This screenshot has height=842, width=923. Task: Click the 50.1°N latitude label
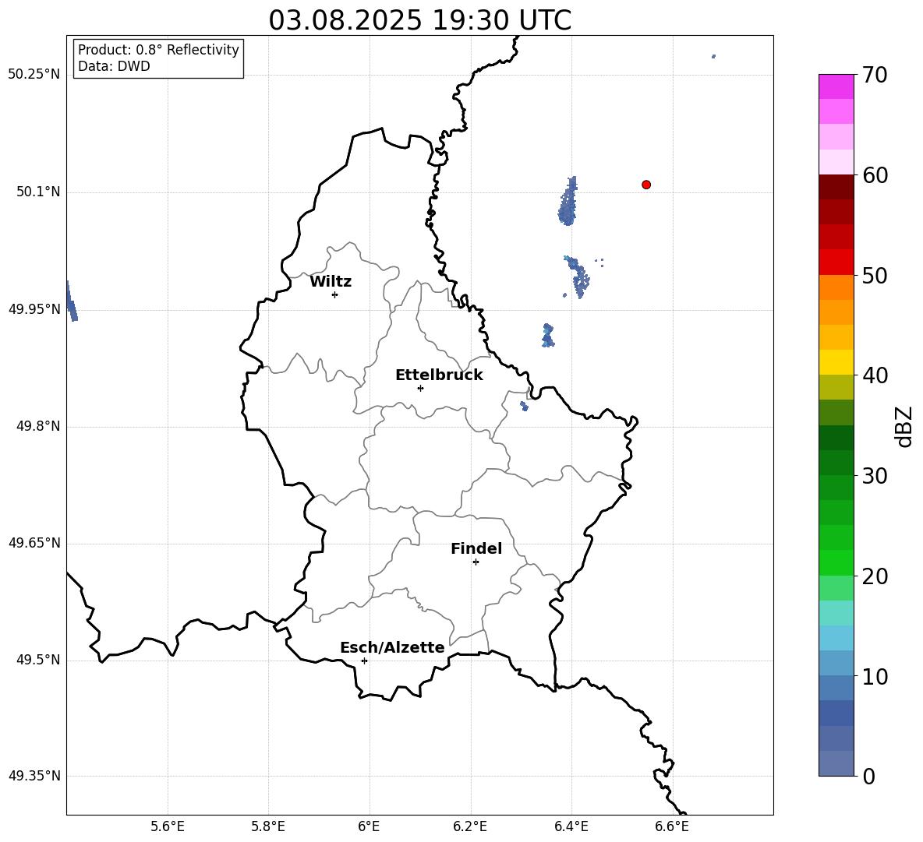pos(38,192)
